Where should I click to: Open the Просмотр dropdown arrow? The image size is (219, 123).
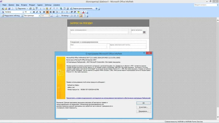27,8
